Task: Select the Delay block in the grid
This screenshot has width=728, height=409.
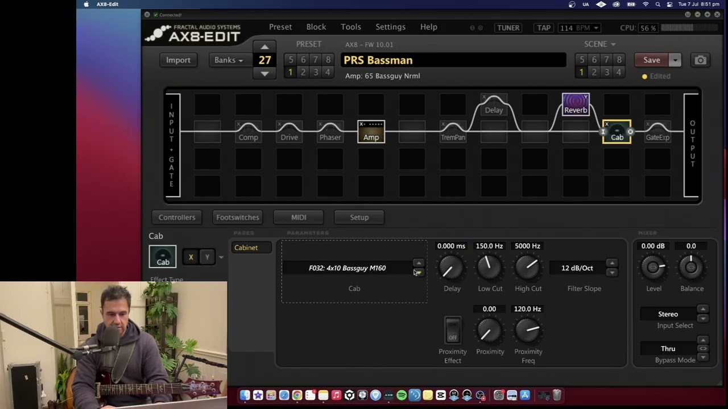Action: click(x=494, y=105)
